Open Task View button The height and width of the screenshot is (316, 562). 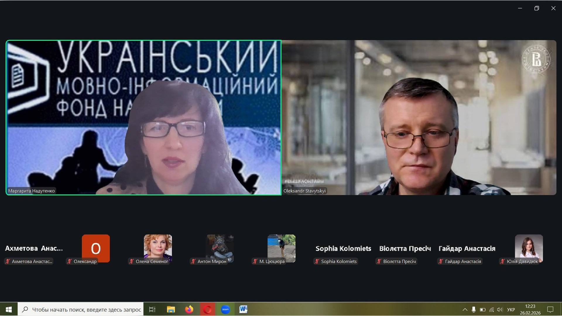152,309
